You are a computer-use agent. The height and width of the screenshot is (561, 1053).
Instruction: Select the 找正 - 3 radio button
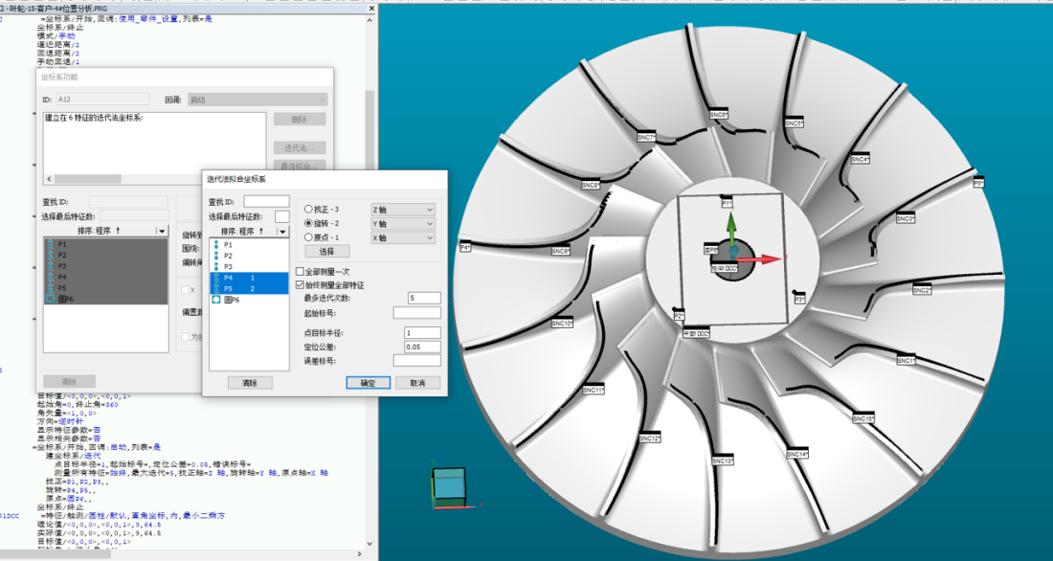coord(308,209)
